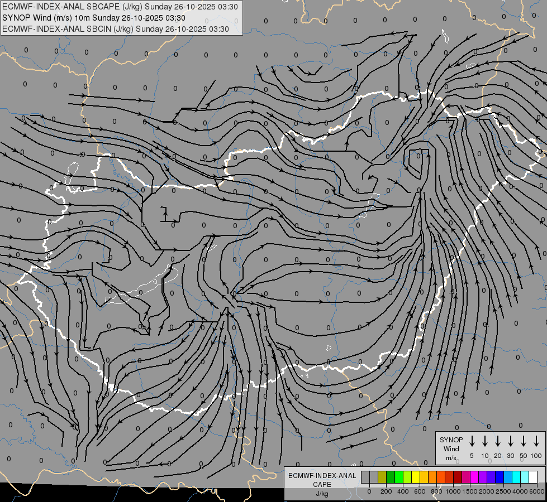Image resolution: width=547 pixels, height=502 pixels.
Task: Click the 600 tick label on CAPE scale
Action: click(420, 491)
